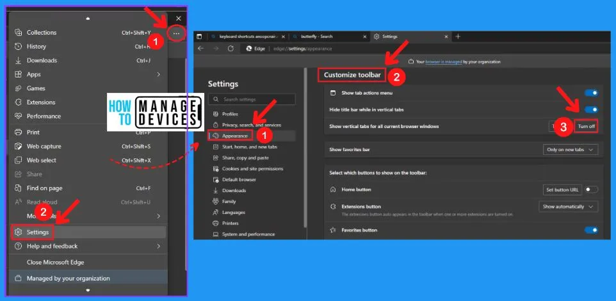Open Collections from the Edge menu
This screenshot has width=616, height=301.
pos(87,33)
